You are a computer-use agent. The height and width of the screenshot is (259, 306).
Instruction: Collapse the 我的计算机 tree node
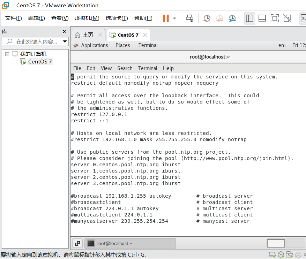tap(7, 54)
